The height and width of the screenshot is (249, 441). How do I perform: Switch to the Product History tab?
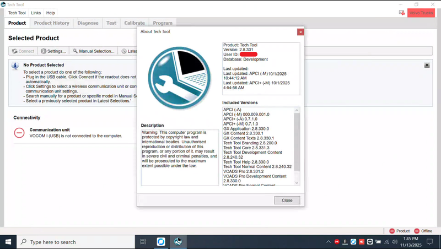click(52, 23)
